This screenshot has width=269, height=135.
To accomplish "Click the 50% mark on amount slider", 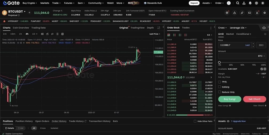I will [x=242, y=62].
